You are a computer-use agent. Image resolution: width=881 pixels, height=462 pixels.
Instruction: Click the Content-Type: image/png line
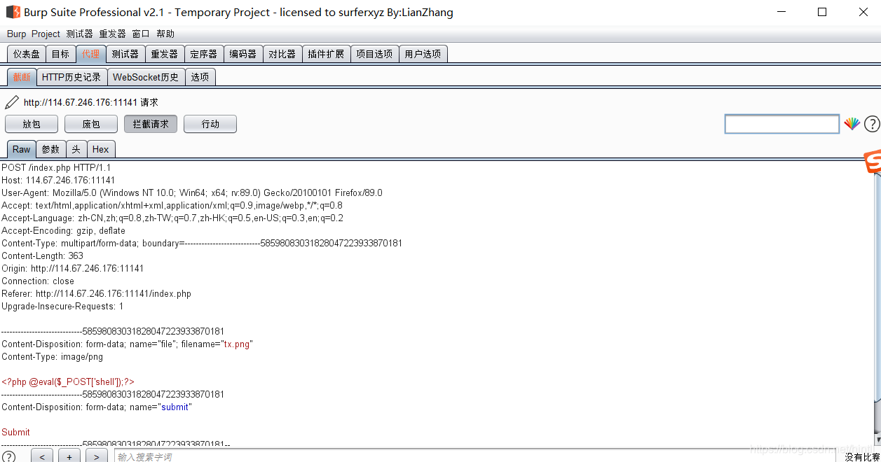pos(53,356)
